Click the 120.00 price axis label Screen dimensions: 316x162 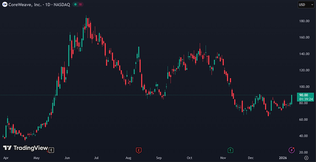coord(304,70)
